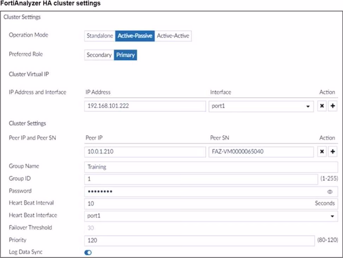Click the Group ID field

201,179
